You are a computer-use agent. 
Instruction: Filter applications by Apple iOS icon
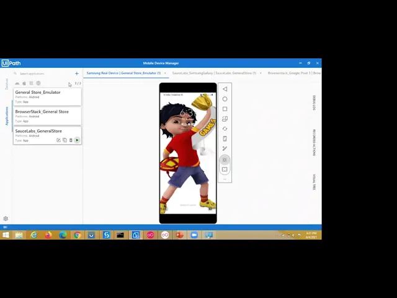24,83
